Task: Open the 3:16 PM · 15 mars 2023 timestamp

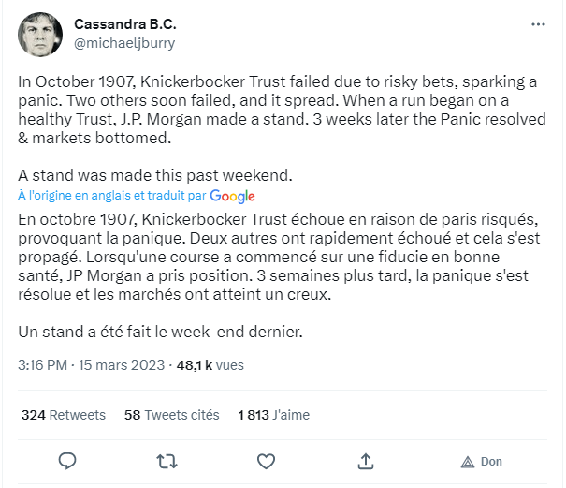Action: click(91, 364)
